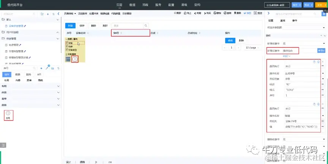Click the component search field containing 序号
The width and height of the screenshot is (328, 164).
pos(19,68)
